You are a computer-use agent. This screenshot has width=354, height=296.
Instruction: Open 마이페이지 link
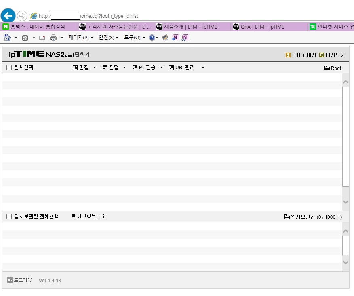(301, 55)
